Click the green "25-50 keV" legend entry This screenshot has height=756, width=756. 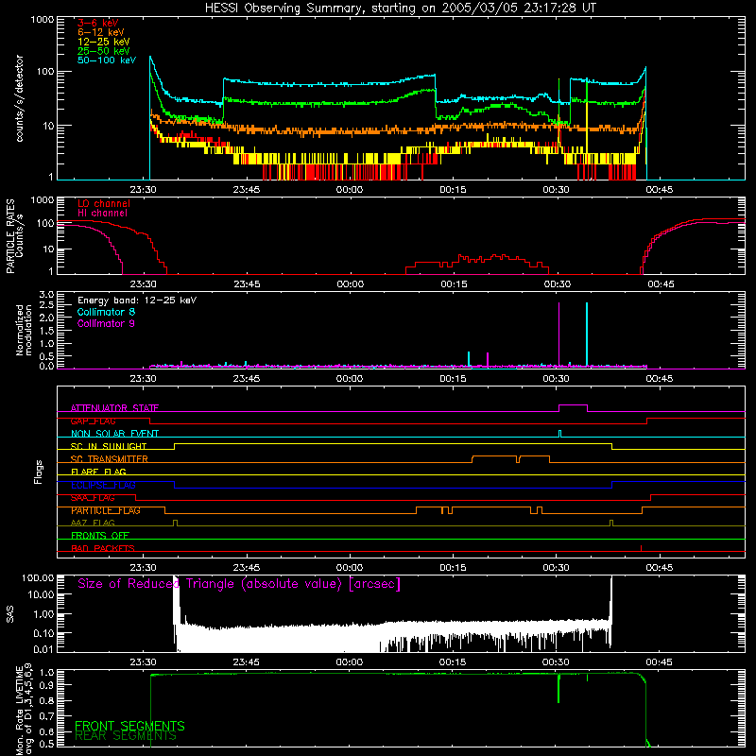[104, 51]
